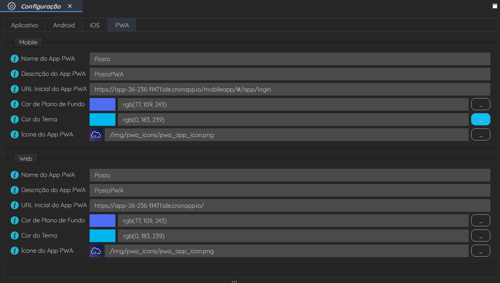Click Mobile background rgb(77, 109, 243) field
The image size is (500, 283).
pyautogui.click(x=293, y=105)
